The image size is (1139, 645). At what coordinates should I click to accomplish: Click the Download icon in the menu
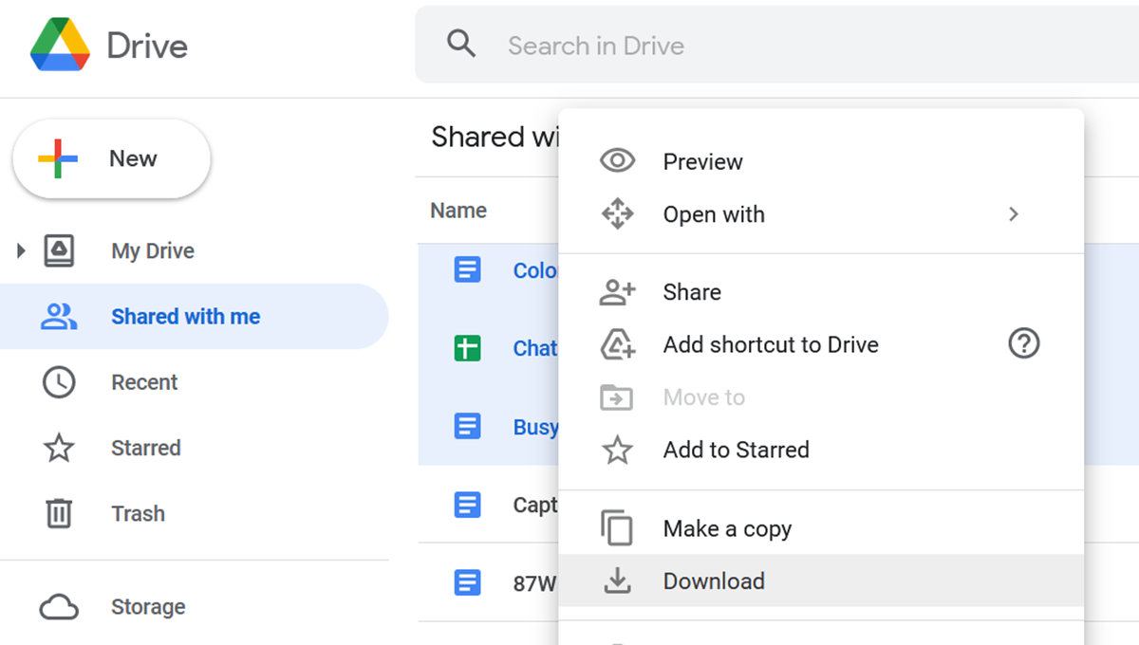(619, 580)
